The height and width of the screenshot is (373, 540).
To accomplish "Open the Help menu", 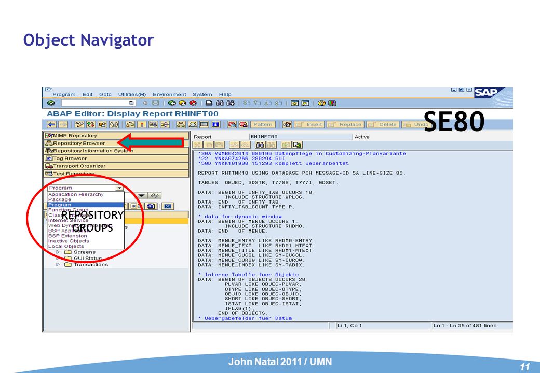I will 225,94.
